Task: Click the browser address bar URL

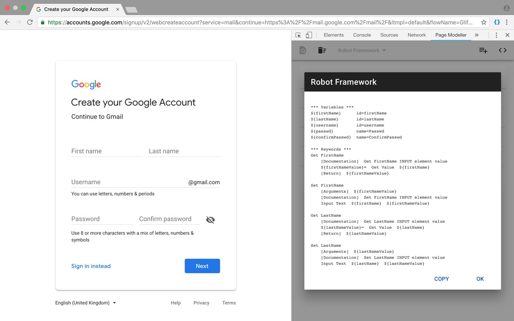Action: click(260, 22)
